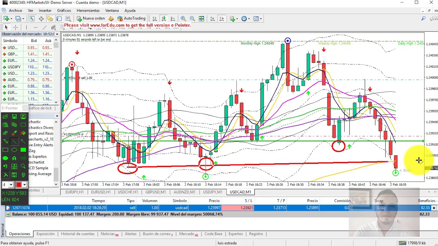The height and width of the screenshot is (246, 438).
Task: Open the MetaEditor book icon
Action: coord(111,18)
